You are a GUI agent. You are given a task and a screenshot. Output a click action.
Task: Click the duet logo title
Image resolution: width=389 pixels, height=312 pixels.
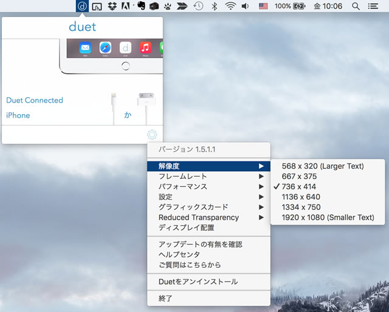(x=83, y=27)
